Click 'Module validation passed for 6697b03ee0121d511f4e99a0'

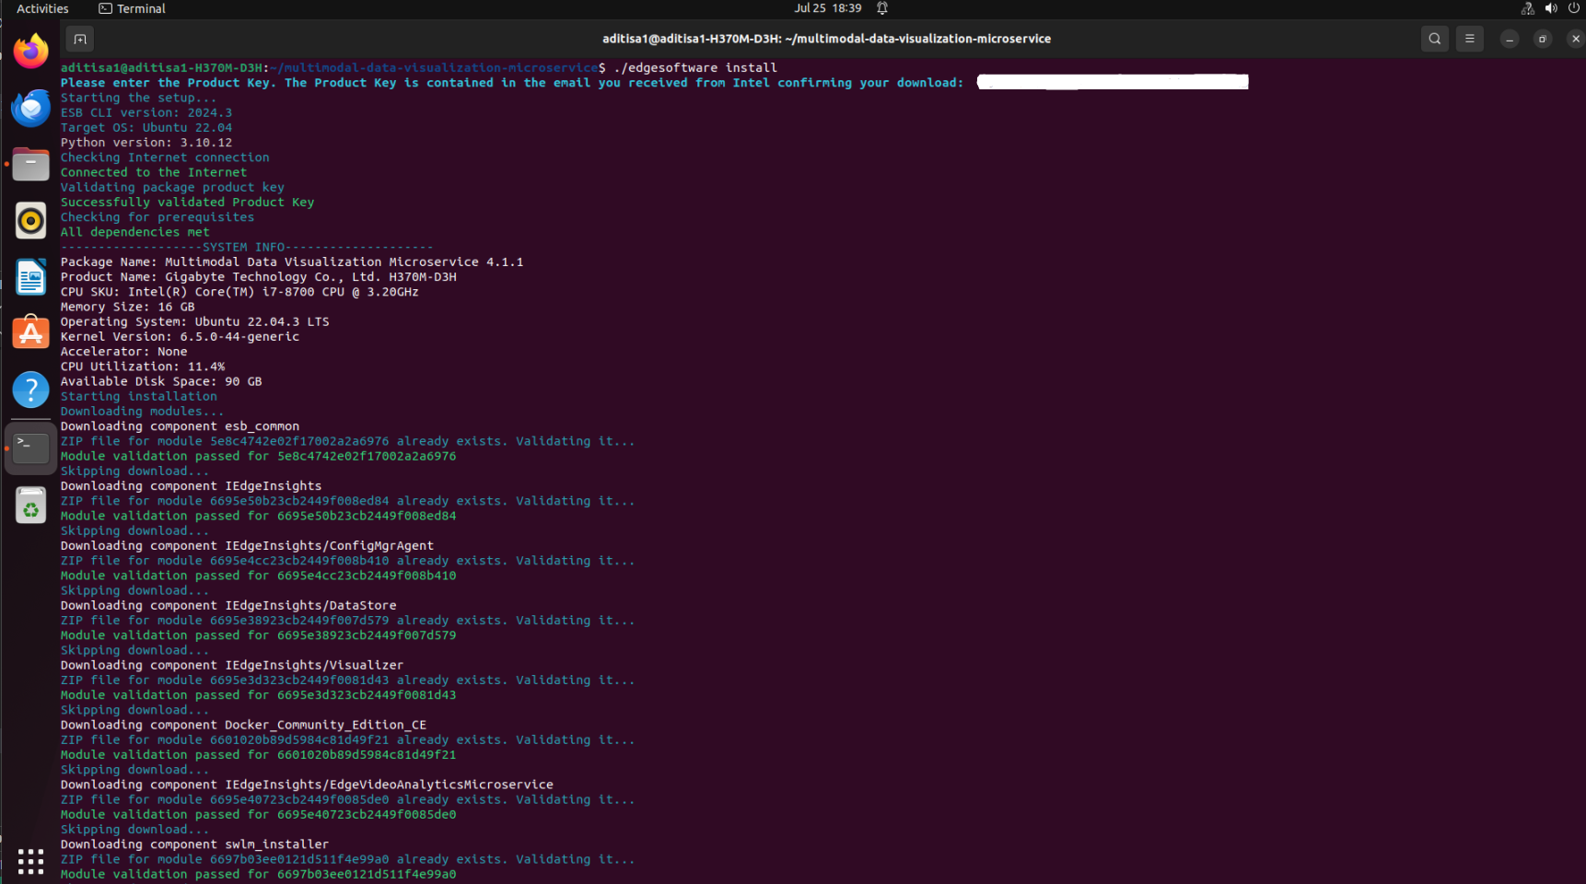point(259,874)
